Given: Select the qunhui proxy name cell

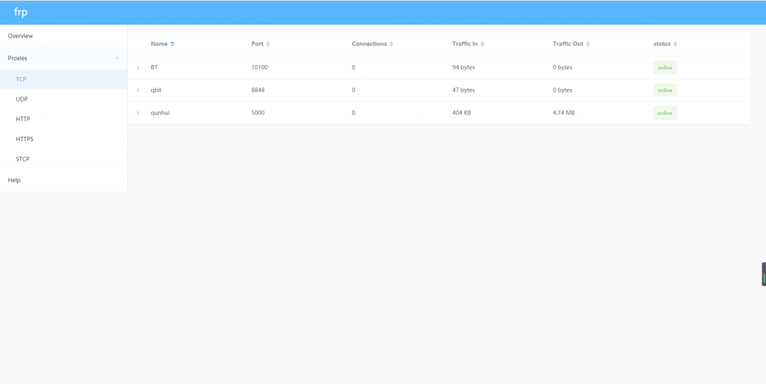Looking at the screenshot, I should 160,113.
